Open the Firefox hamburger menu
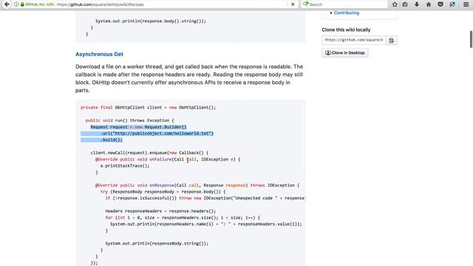Screen dimensions: 473x266 click(x=466, y=4)
